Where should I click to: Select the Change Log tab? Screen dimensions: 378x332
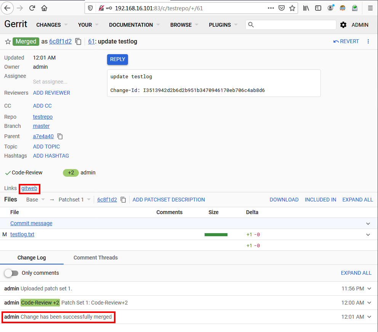32,258
